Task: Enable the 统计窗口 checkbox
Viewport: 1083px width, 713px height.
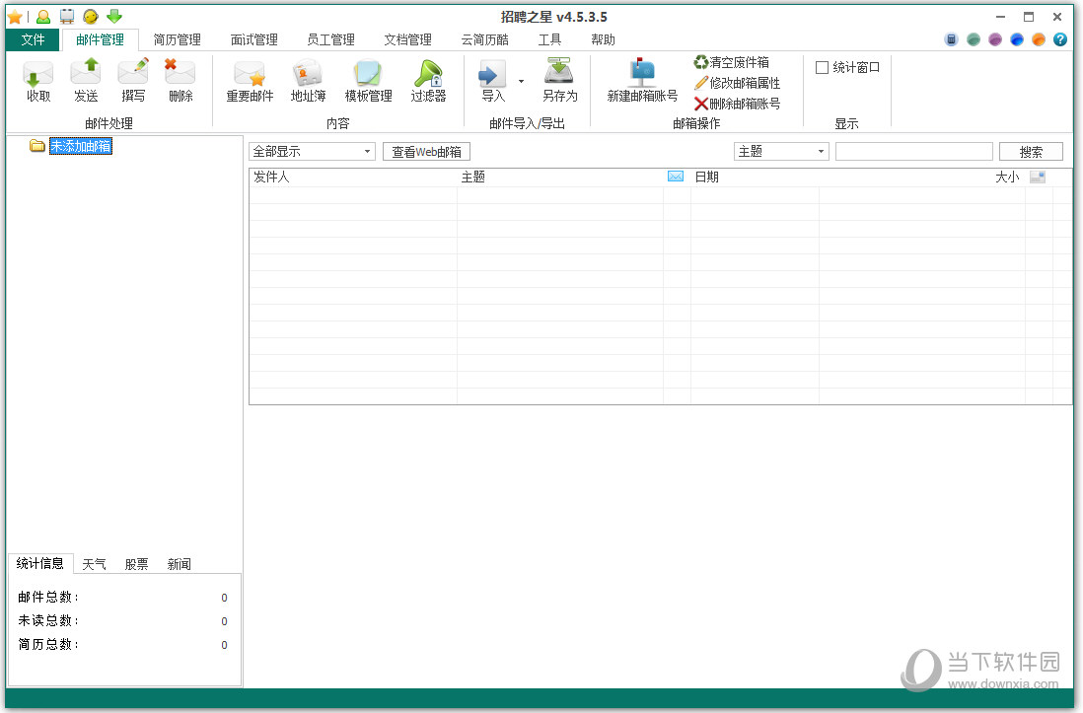Action: [x=822, y=68]
